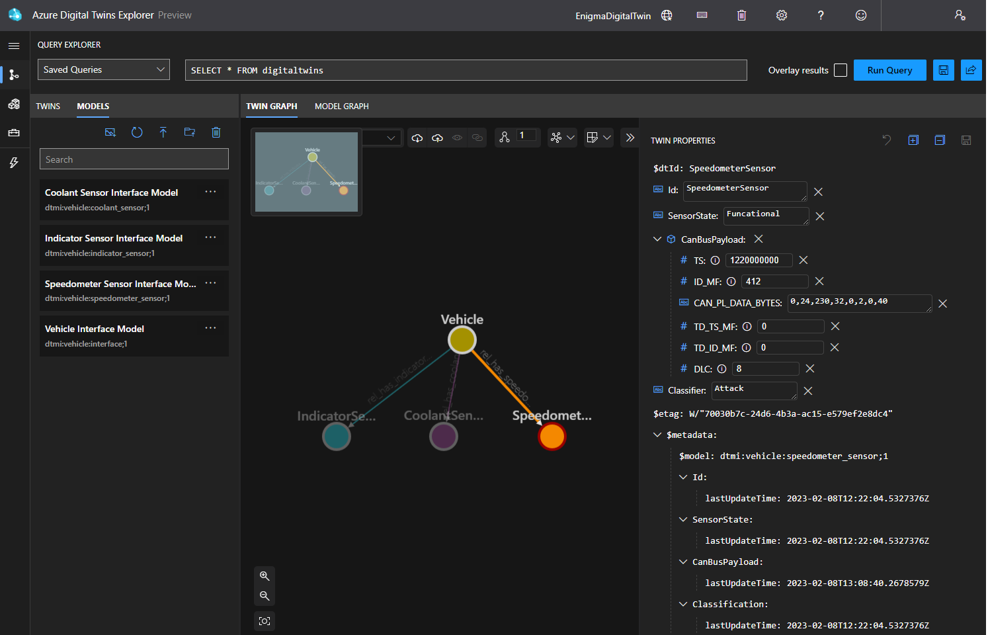
Task: Collapse the metadata Classification node
Action: coord(683,605)
